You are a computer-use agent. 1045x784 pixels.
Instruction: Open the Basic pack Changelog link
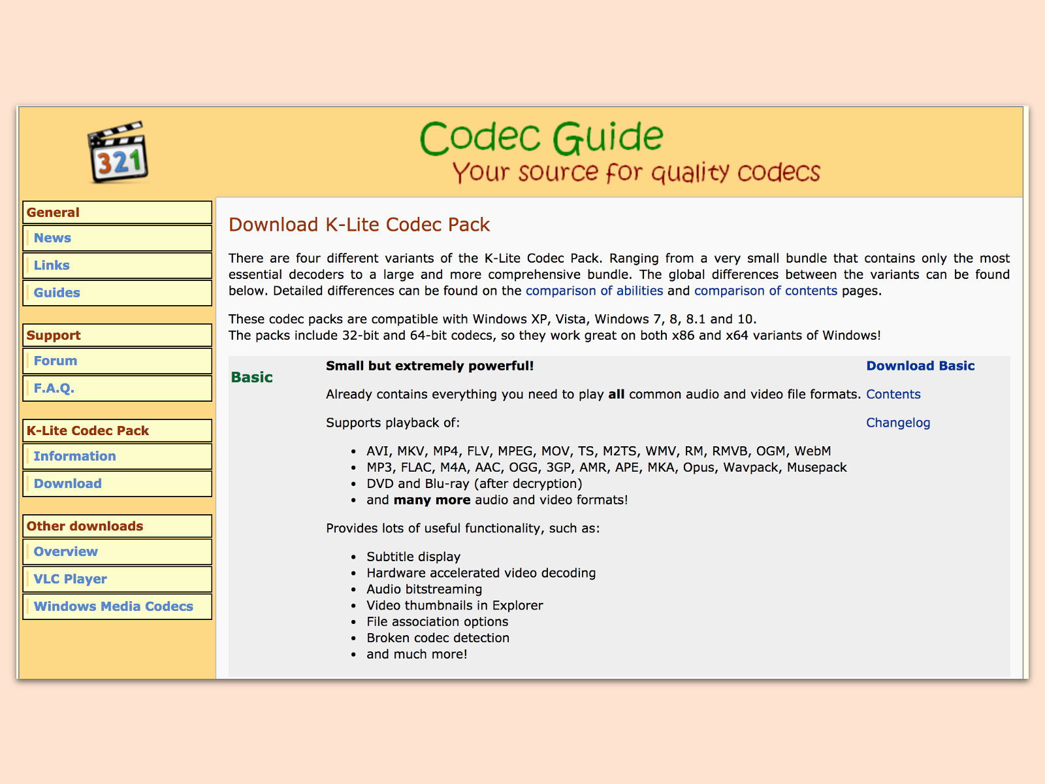898,423
